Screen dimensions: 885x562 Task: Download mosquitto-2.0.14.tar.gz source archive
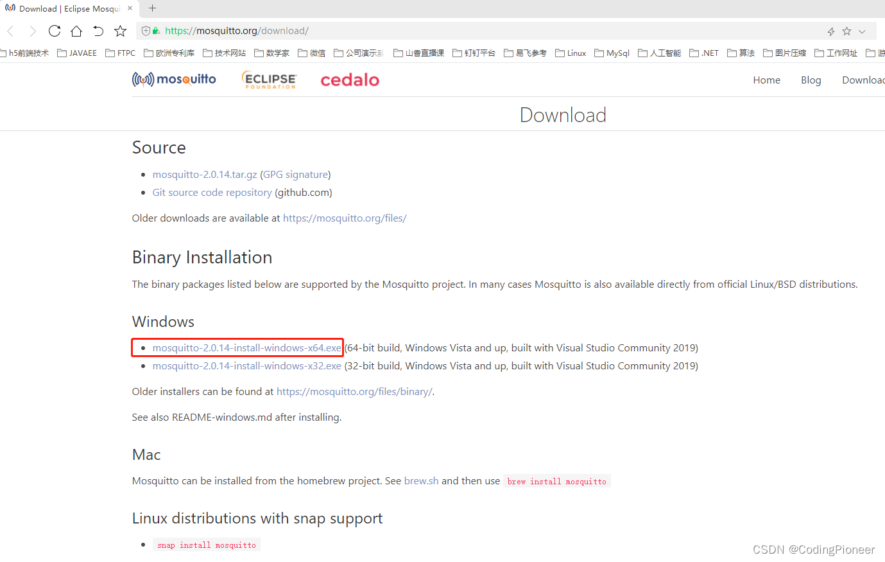tap(205, 175)
